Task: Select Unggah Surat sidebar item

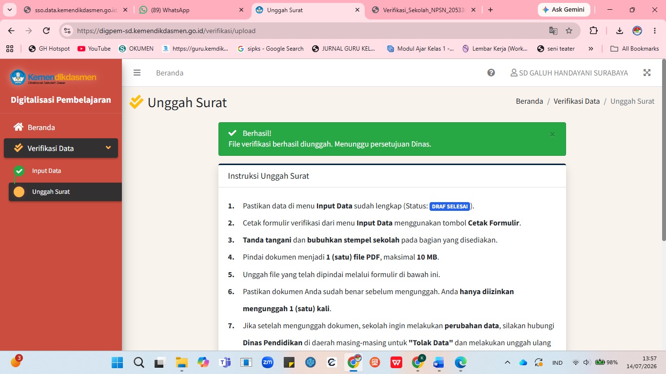Action: point(65,191)
